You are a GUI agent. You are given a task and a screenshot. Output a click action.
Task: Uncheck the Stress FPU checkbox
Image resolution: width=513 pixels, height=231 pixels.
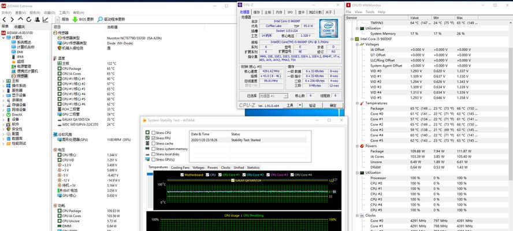[x=154, y=138]
